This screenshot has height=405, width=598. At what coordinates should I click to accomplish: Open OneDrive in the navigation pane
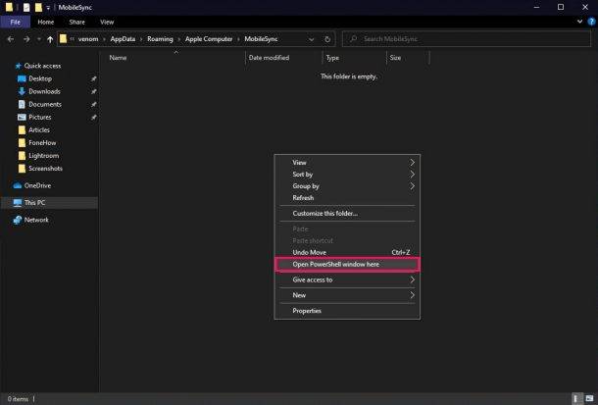pyautogui.click(x=38, y=185)
